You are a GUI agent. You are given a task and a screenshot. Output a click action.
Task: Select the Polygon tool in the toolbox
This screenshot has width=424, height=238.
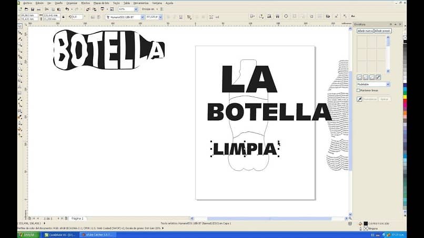coord(20,75)
